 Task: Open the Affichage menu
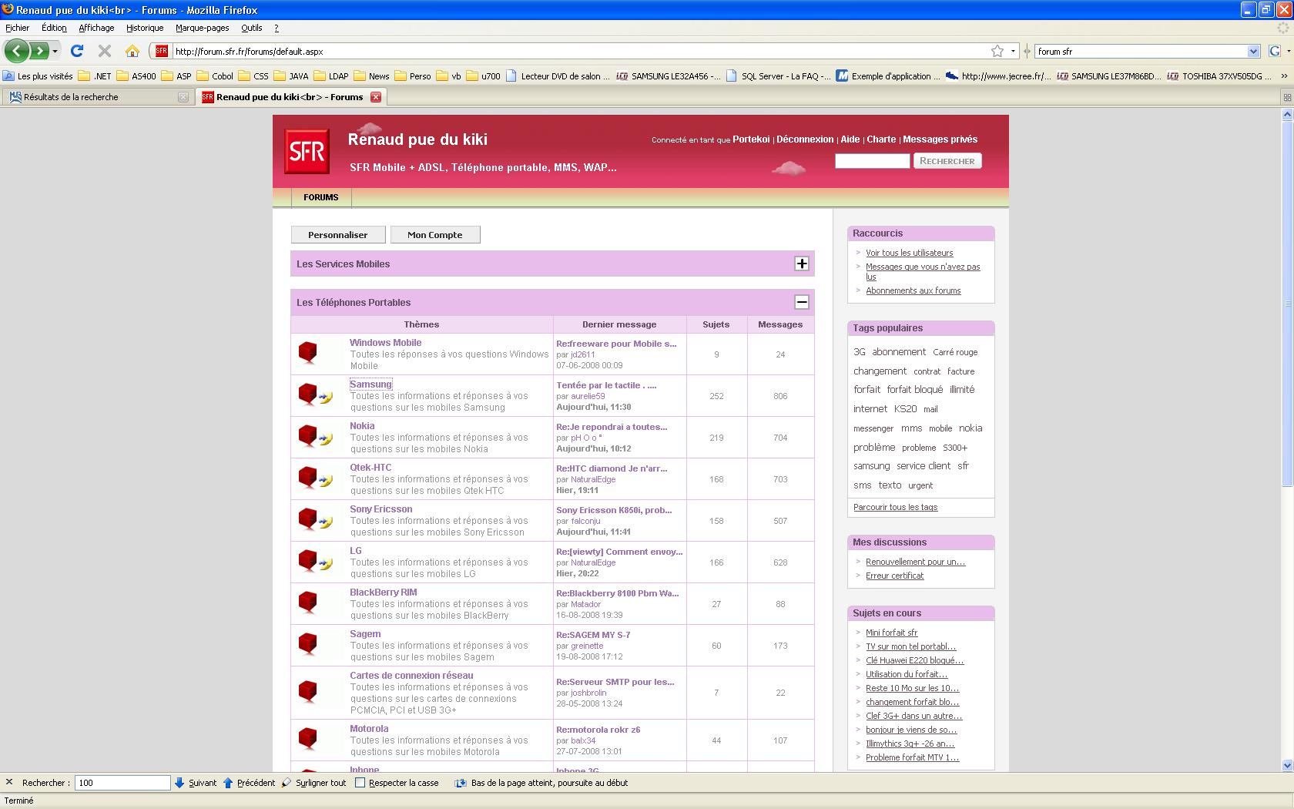point(96,28)
